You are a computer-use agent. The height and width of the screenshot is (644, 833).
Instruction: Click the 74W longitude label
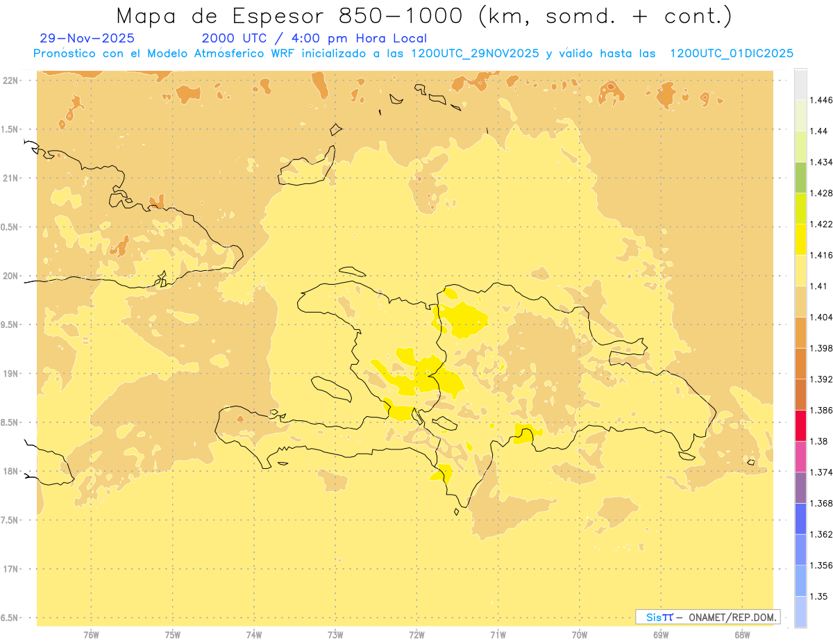tap(254, 634)
